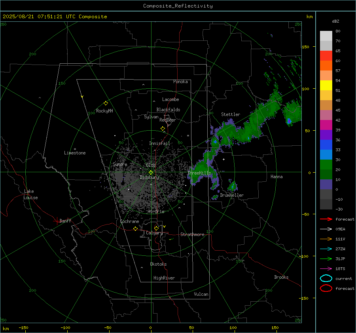Click the 'Composite_Reflectivity' title text
Screen dimensions: 356x333
point(178,6)
